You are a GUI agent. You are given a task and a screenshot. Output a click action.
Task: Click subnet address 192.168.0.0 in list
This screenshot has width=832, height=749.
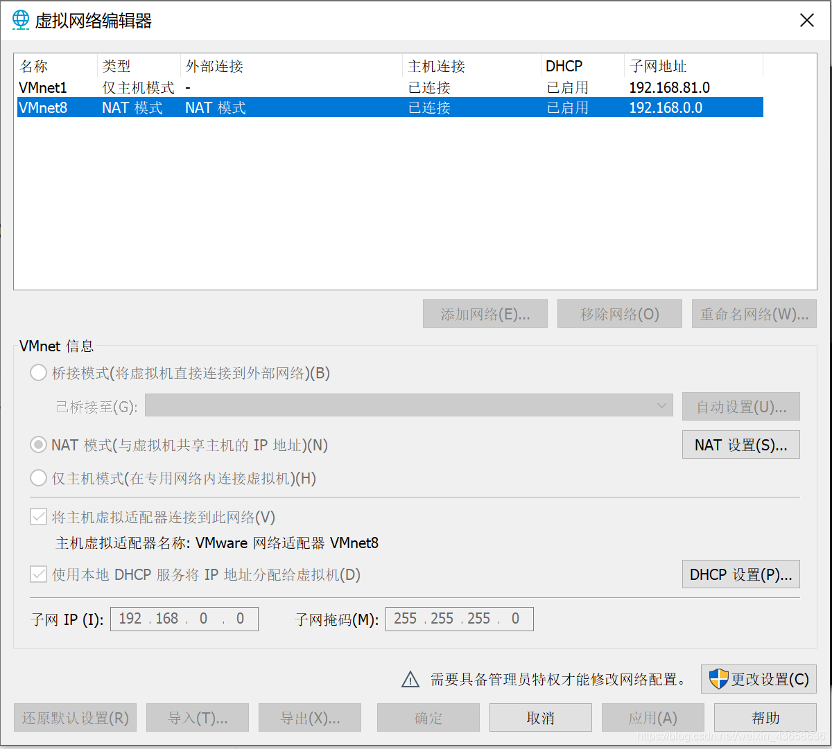[666, 107]
